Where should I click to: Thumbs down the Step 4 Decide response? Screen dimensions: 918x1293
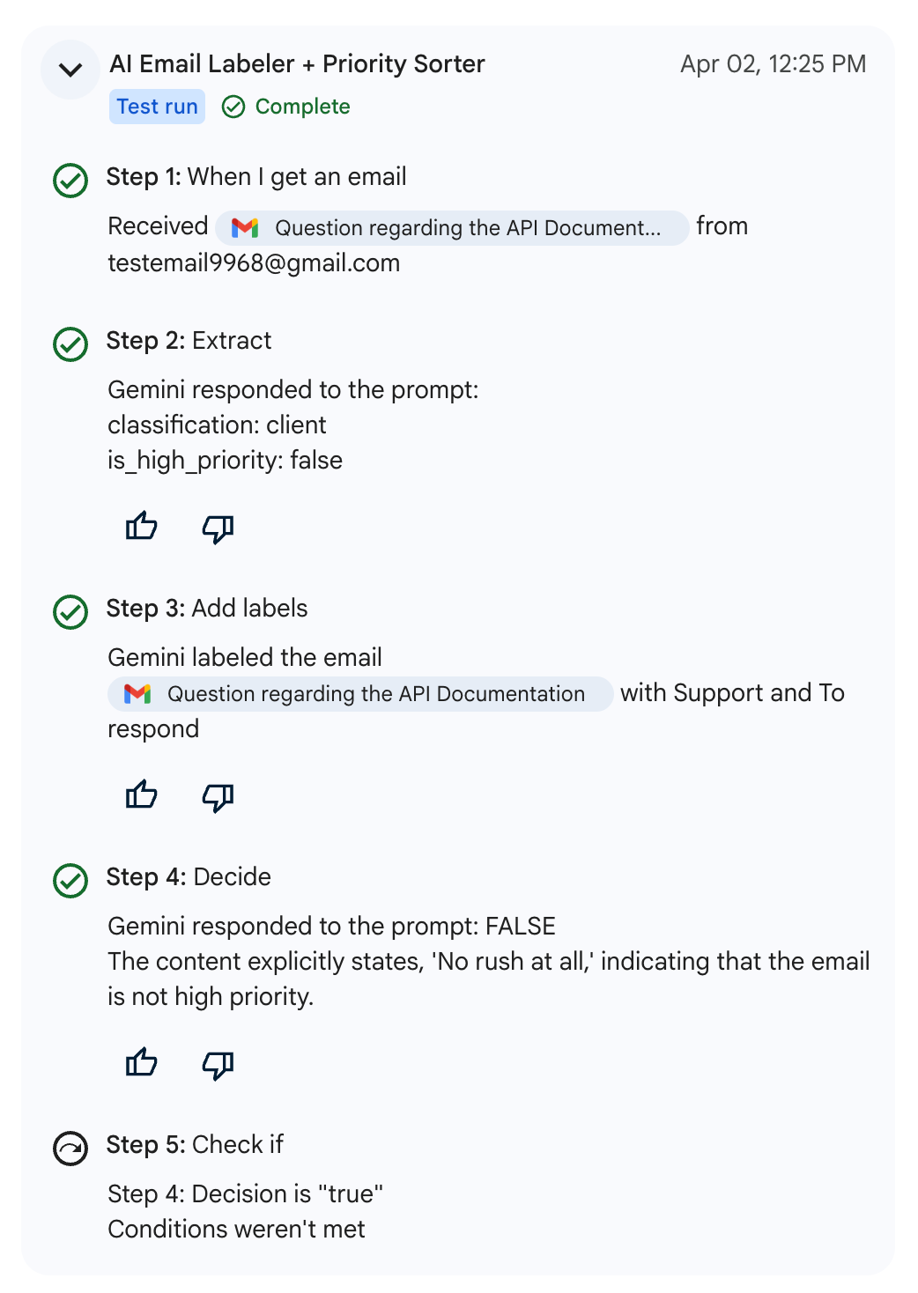pos(218,1065)
